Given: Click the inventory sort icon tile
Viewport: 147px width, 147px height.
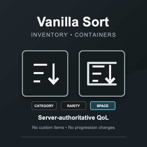Looking at the screenshot, I should click(x=45, y=73).
